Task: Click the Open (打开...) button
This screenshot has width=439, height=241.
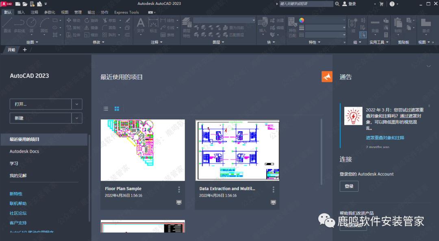Action: [41, 104]
